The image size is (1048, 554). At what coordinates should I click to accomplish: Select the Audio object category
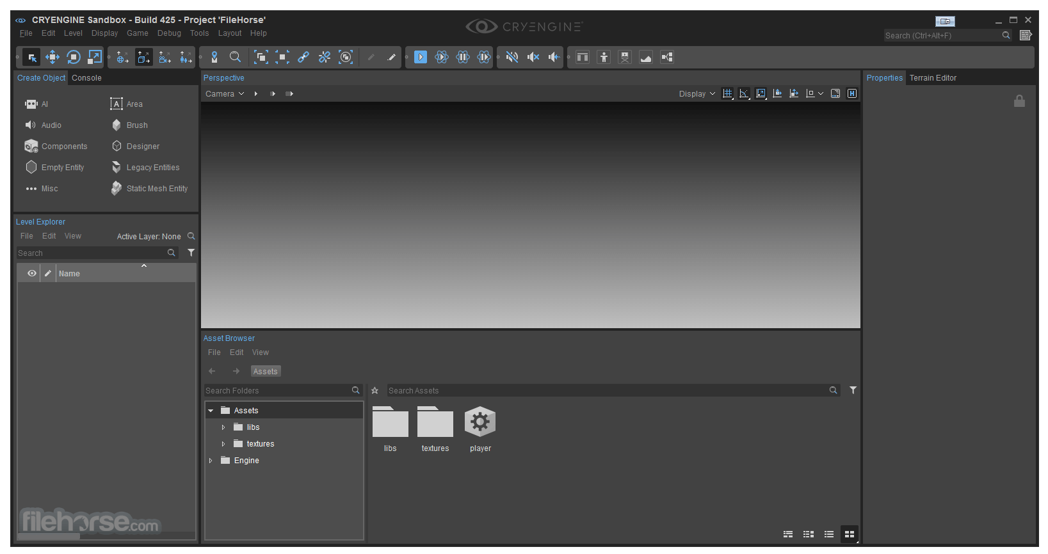tap(44, 125)
